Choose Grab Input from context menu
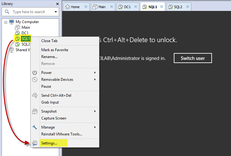231x156 pixels. [65, 102]
